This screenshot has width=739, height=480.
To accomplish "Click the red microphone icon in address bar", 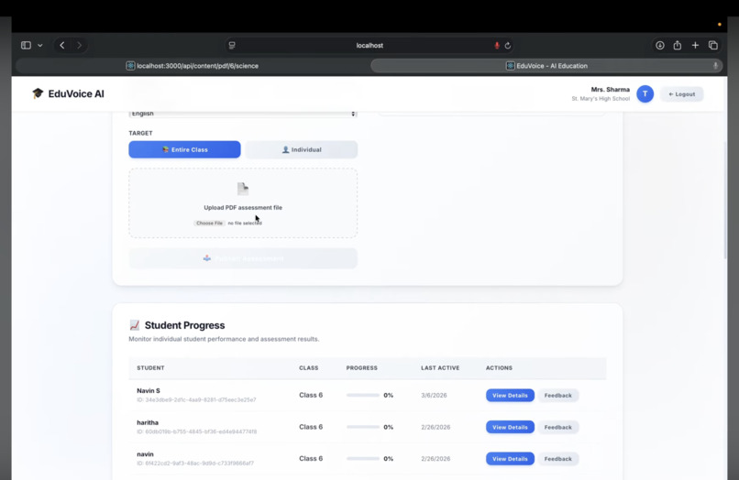I will [x=497, y=45].
